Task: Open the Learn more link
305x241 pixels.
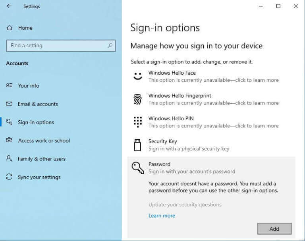Action: click(162, 216)
